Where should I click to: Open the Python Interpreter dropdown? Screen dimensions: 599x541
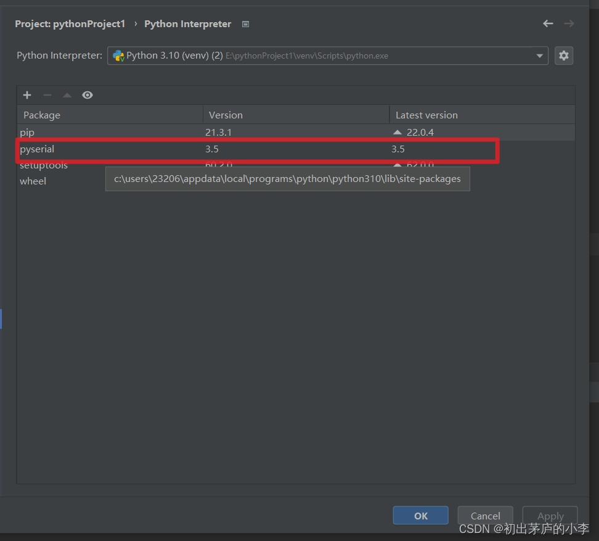click(x=328, y=56)
